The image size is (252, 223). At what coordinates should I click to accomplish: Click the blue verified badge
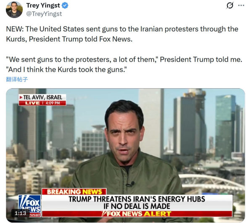[x=65, y=5]
